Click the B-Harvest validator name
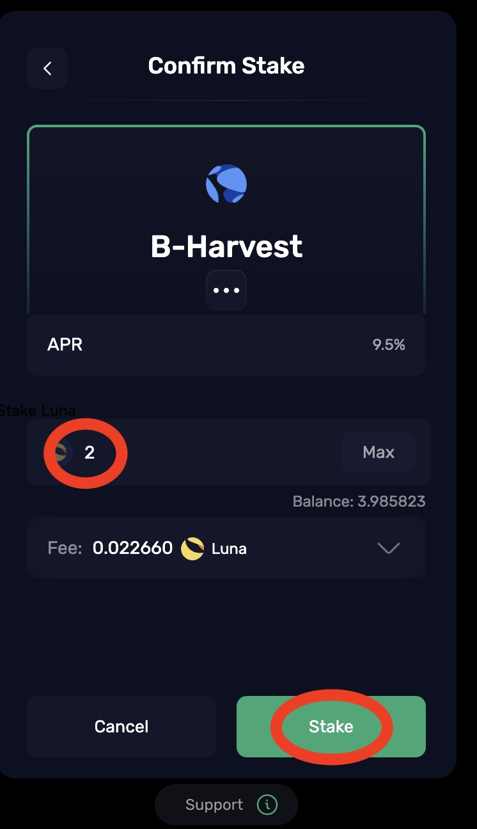 [226, 246]
